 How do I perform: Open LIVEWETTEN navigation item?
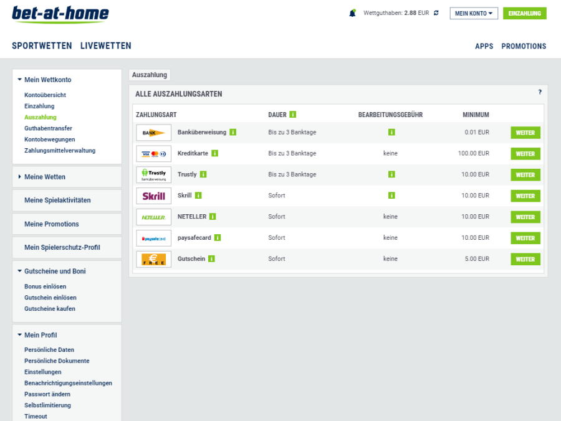106,45
